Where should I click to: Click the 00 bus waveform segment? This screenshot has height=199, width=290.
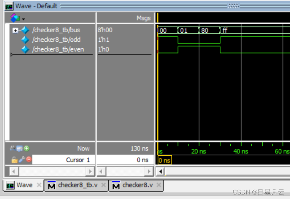coord(168,30)
